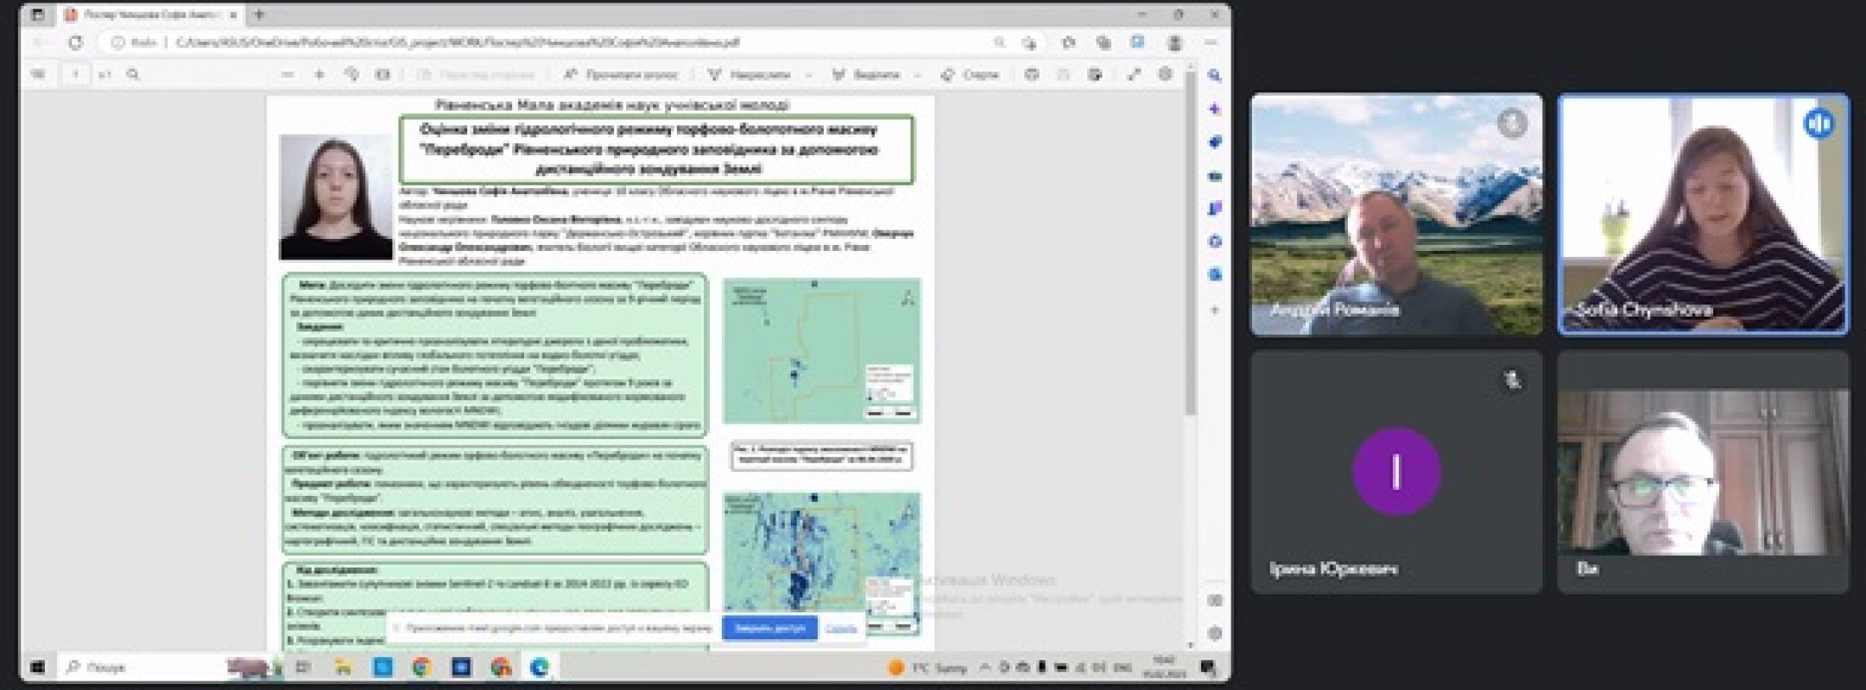Expand the Highlight tool dropdown arrow
The height and width of the screenshot is (690, 1866).
pos(917,75)
